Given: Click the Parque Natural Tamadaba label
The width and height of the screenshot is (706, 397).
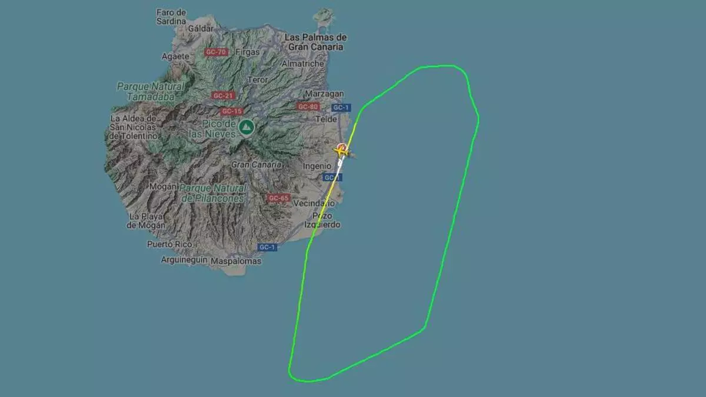Looking at the screenshot, I should tap(150, 91).
